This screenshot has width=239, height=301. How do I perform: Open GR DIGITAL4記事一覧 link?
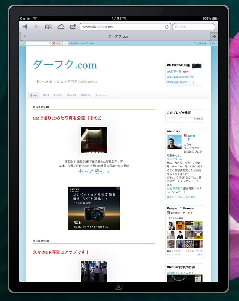pyautogui.click(x=180, y=77)
